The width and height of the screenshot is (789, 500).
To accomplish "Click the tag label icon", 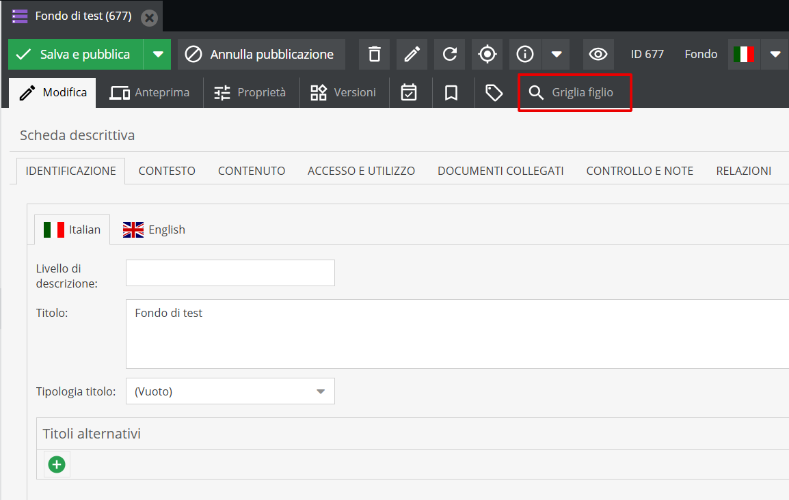I will tap(494, 93).
